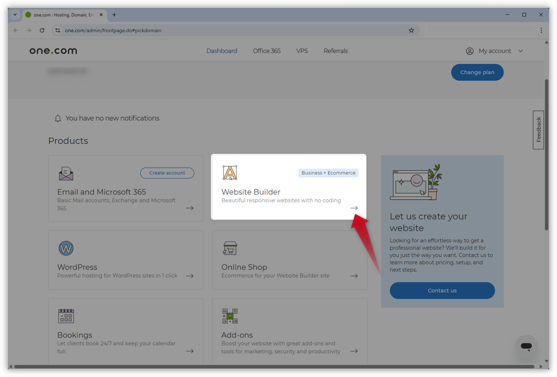This screenshot has height=377, width=557.
Task: Open the Feedback side panel
Action: 538,129
